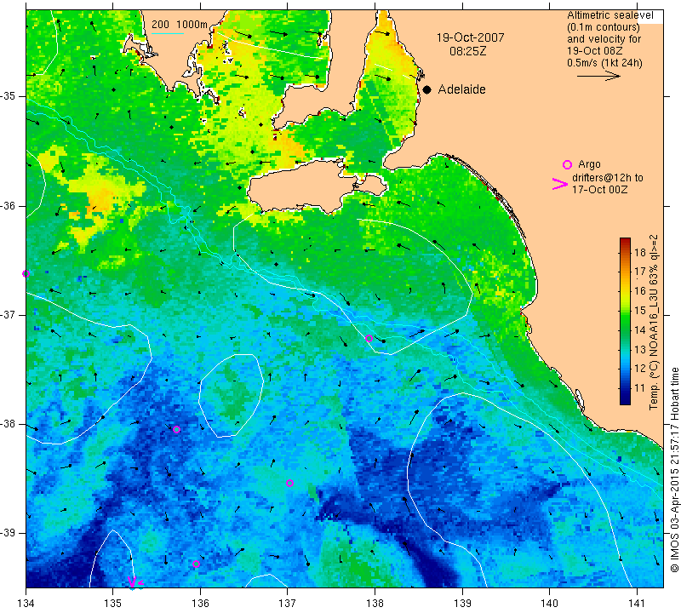Click the 141 longitude axis label
Viewport: 681px width, 613px height.
point(637,603)
